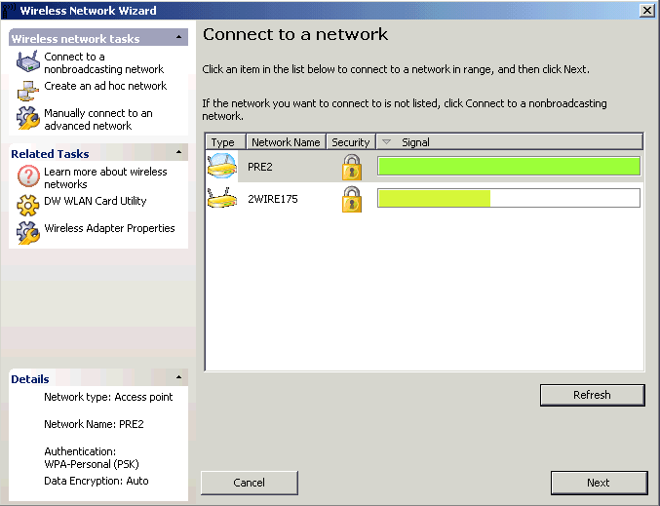Click the Related Tasks heading
Viewport: 660px width, 506px height.
[x=50, y=154]
